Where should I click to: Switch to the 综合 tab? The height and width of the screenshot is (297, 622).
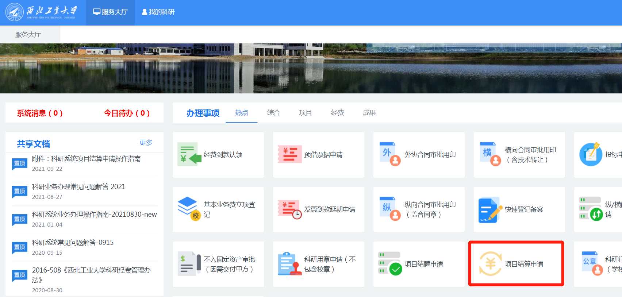[273, 113]
